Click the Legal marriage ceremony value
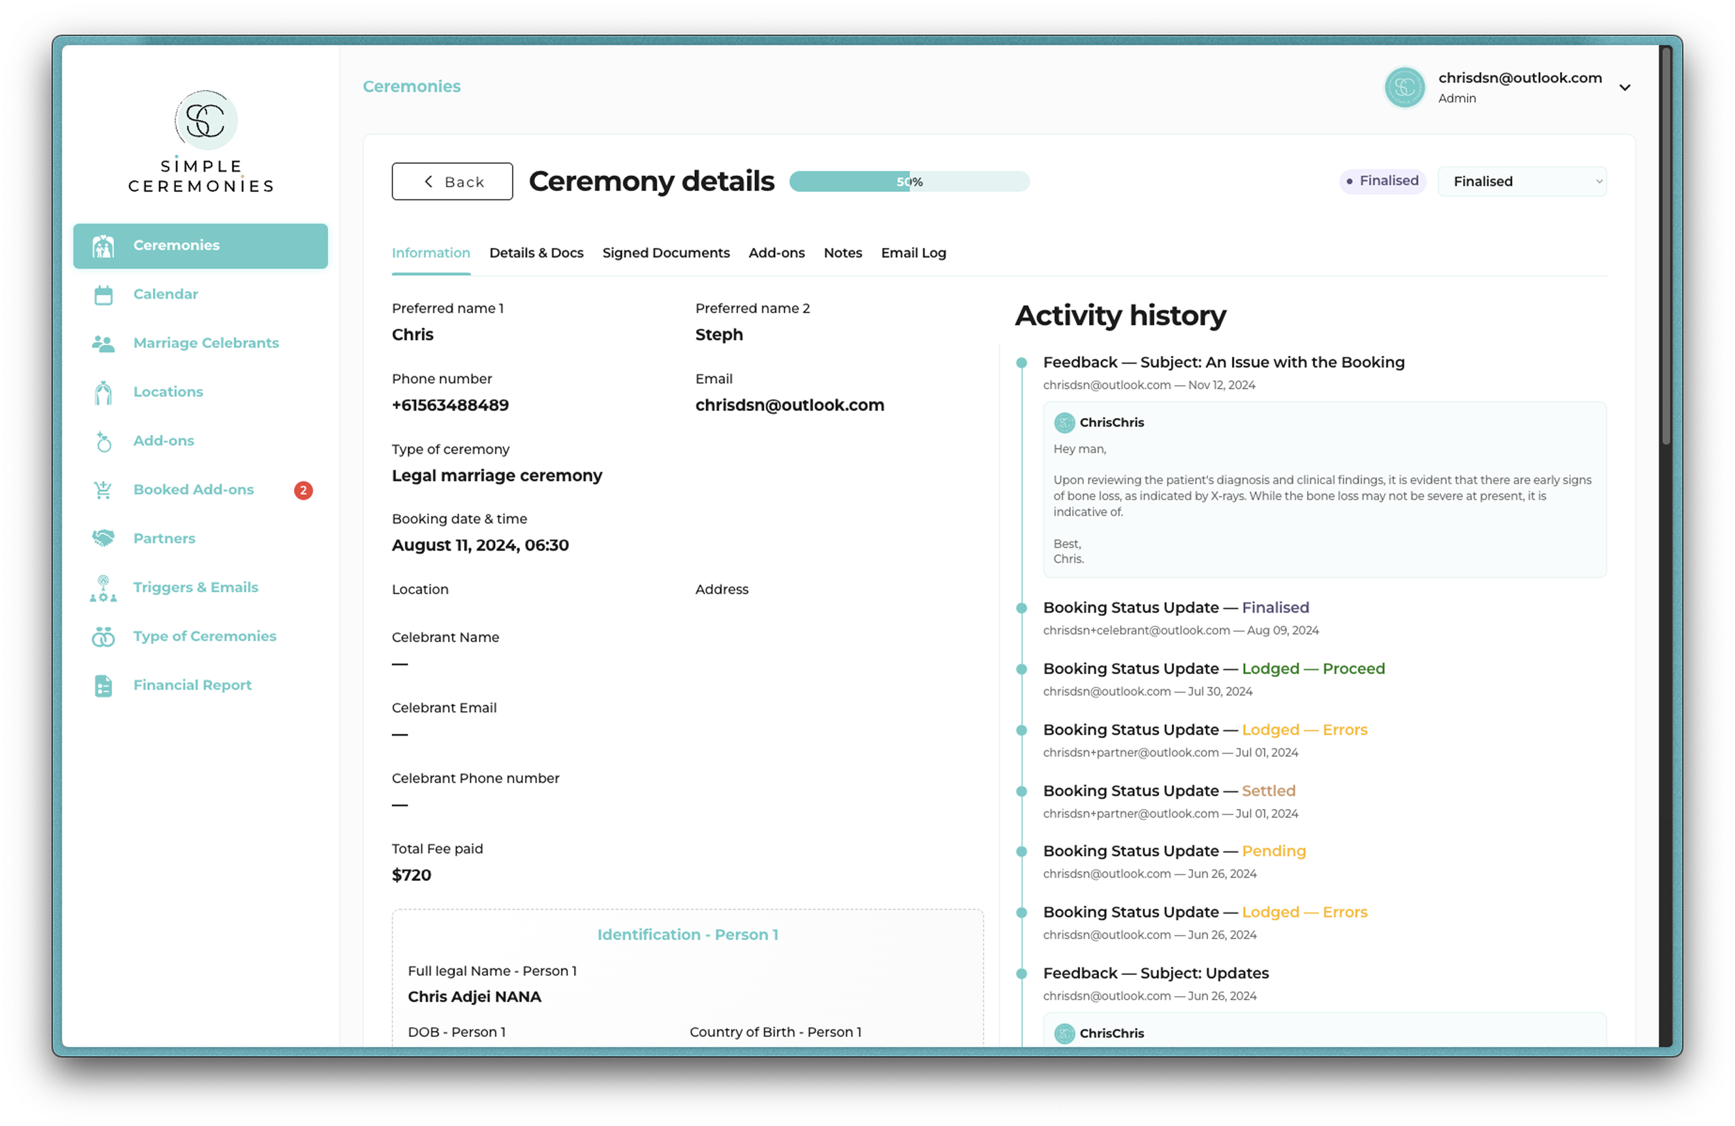This screenshot has height=1126, width=1735. point(497,476)
